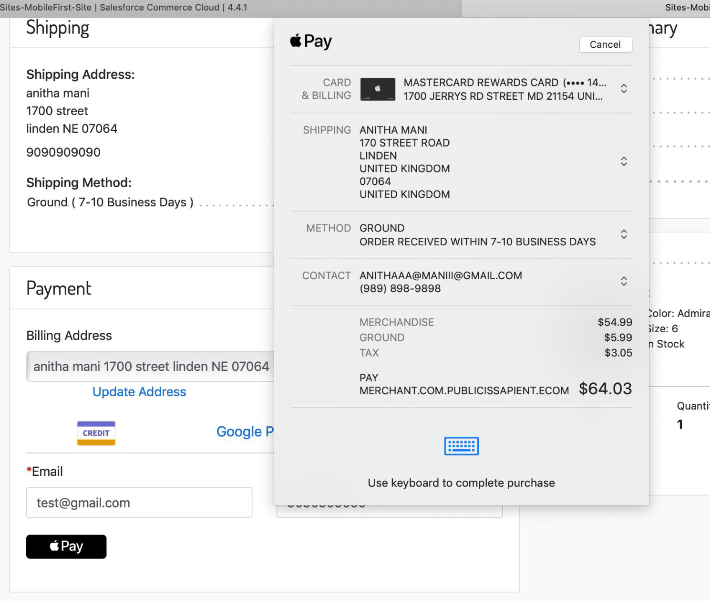
Task: Click the $64.03 total amount
Action: click(605, 389)
